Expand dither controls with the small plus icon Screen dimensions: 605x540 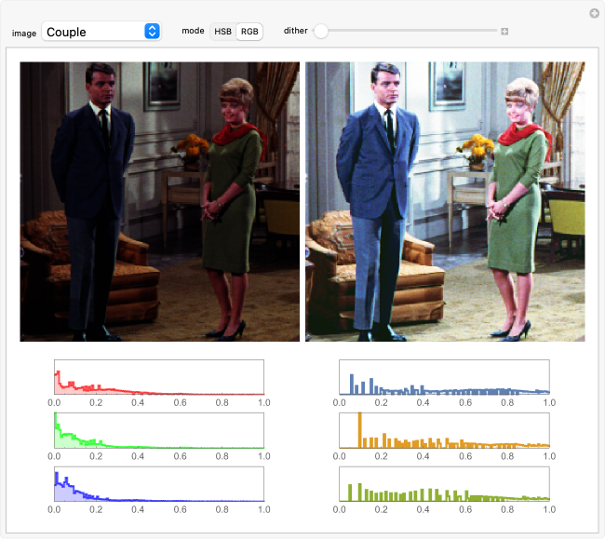tap(504, 32)
